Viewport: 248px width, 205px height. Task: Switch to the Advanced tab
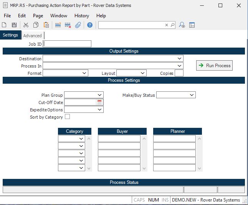click(x=32, y=36)
